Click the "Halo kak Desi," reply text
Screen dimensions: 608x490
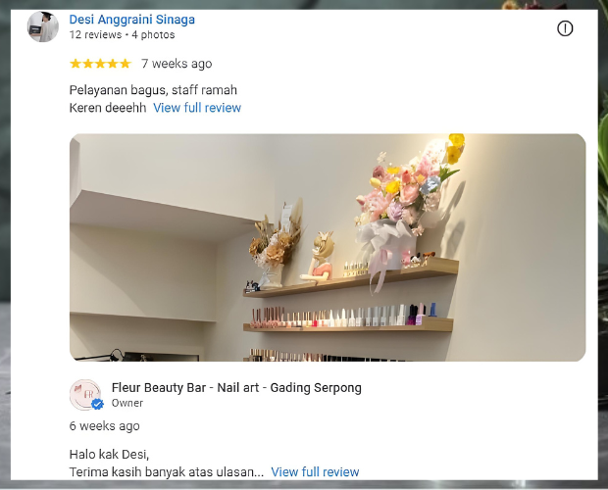[x=109, y=455]
